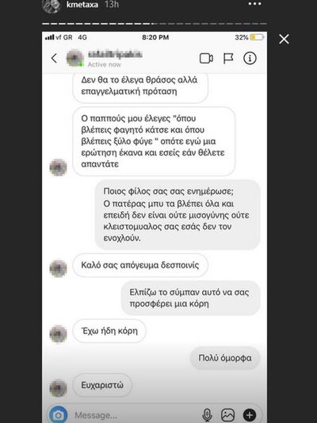Click the story progress bar at top
The width and height of the screenshot is (317, 423).
(155, 24)
